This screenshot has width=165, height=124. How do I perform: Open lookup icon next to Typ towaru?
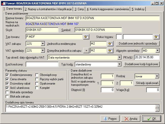pos(86,37)
